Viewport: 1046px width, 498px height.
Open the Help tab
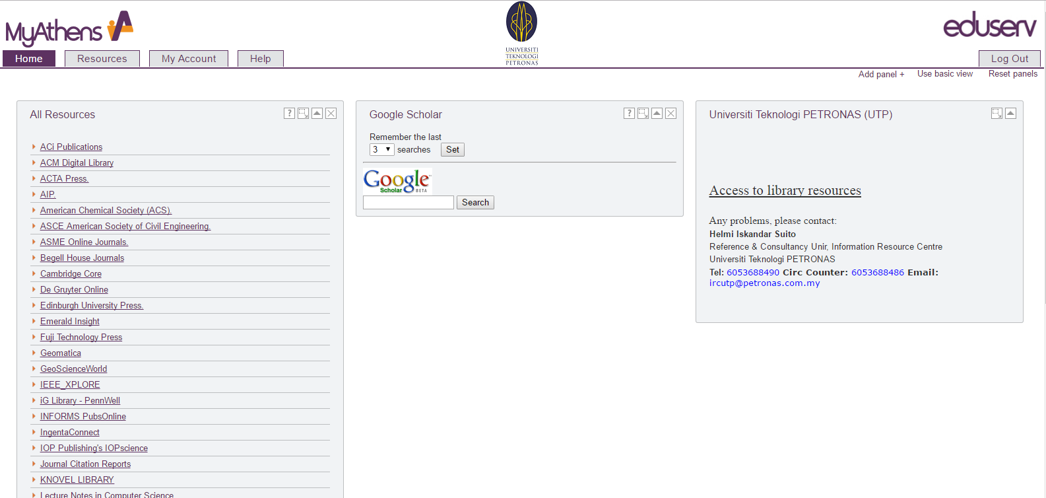click(x=261, y=59)
